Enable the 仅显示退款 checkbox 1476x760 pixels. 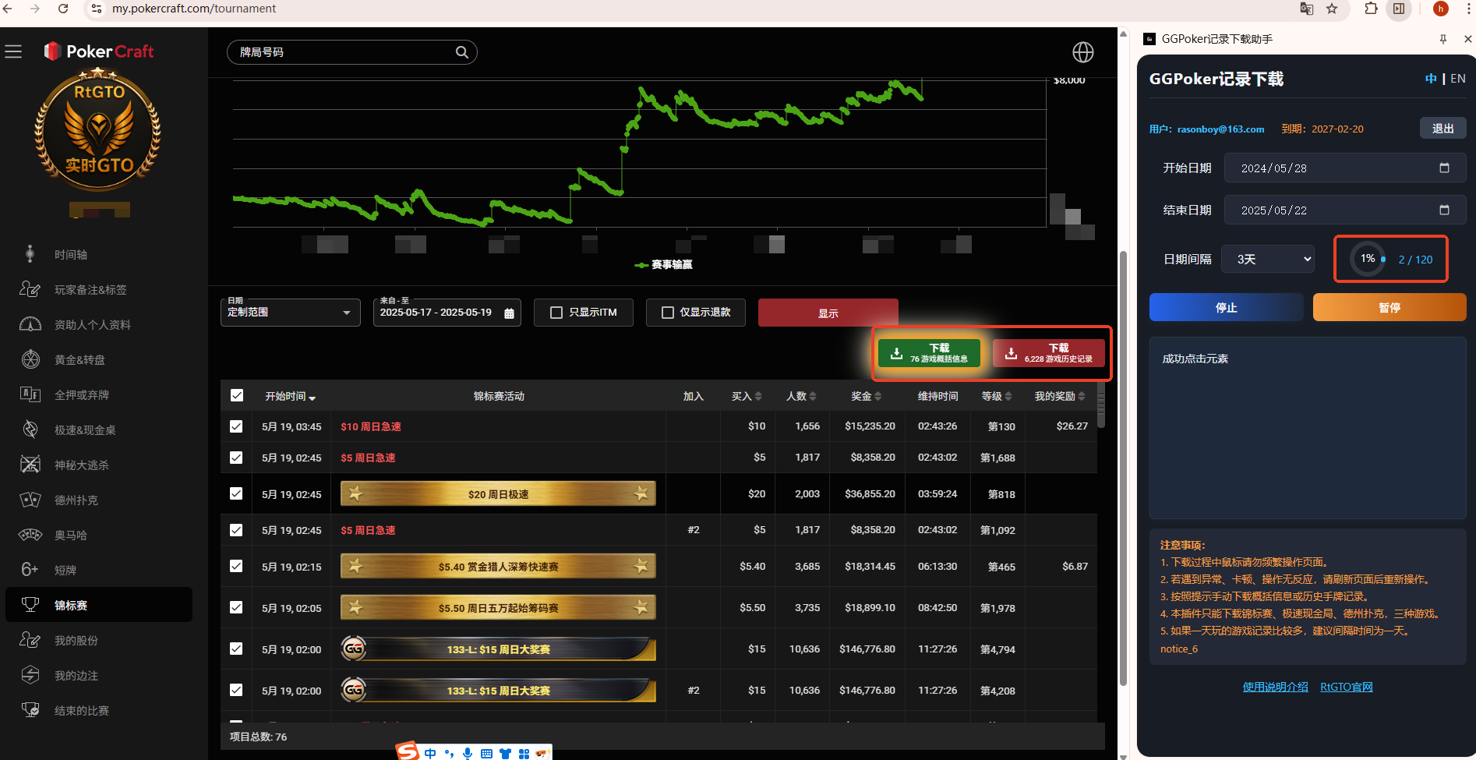pos(667,313)
